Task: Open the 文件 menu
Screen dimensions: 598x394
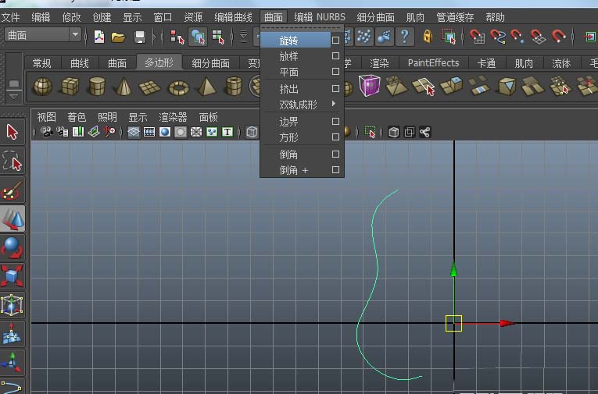Action: click(11, 17)
